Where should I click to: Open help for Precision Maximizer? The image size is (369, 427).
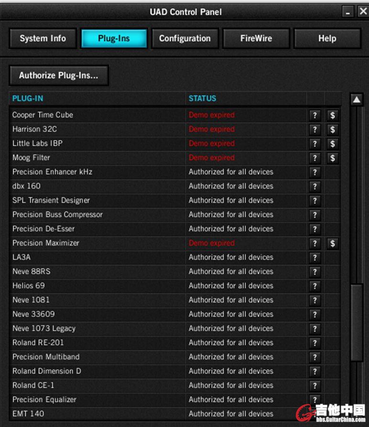pos(315,243)
